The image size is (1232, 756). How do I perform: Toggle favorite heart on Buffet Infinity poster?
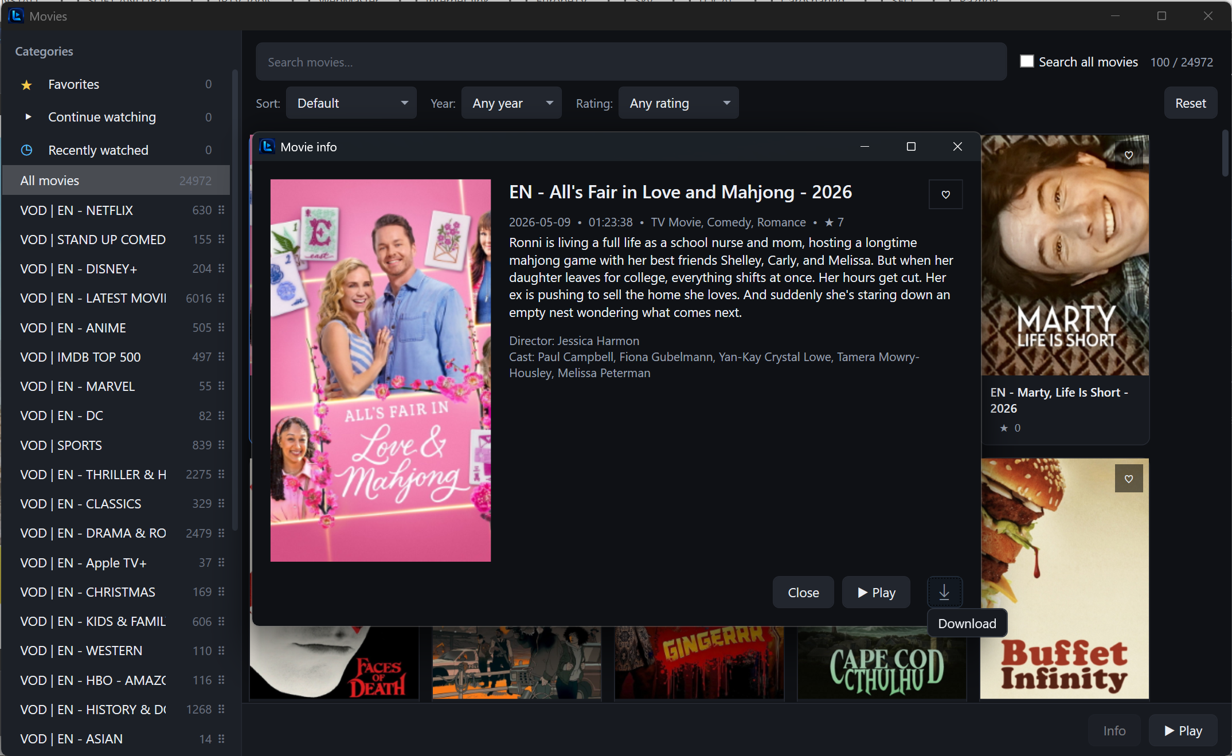1129,479
